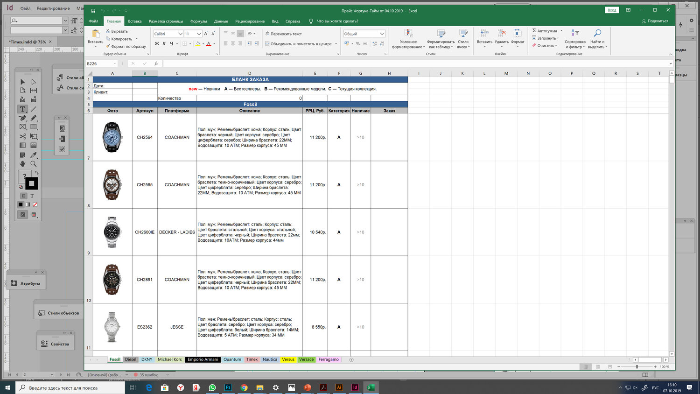Click the Find and Select magnifier icon
This screenshot has height=394, width=700.
[597, 33]
